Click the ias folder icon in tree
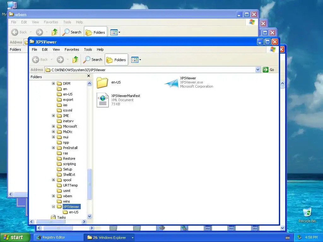Viewport: 323px width, 242px height. (59, 105)
